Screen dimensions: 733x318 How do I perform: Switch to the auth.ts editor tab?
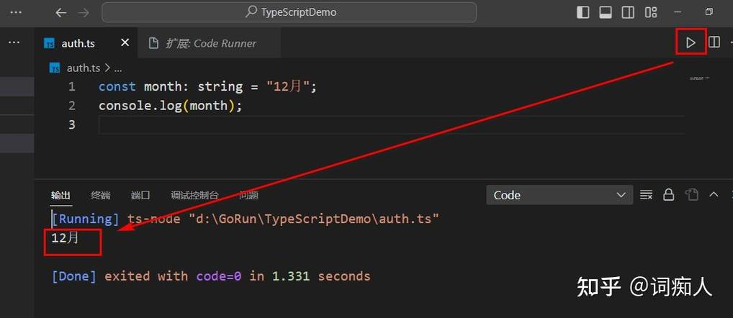coord(78,43)
